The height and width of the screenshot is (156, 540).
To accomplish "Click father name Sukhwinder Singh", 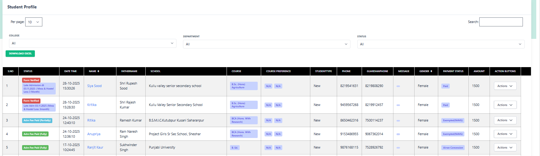I will click(128, 148).
